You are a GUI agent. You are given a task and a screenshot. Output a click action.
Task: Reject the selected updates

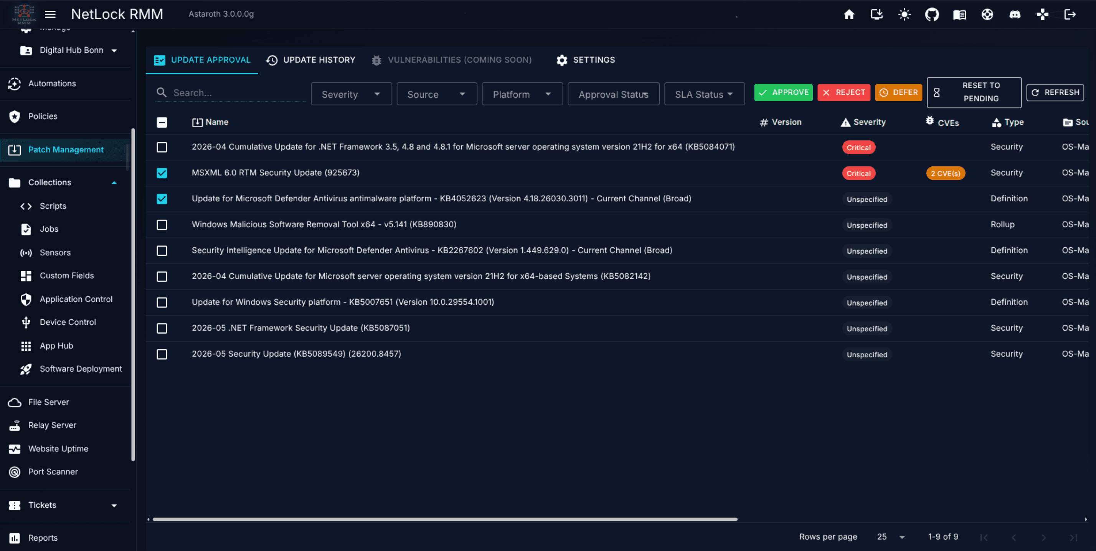[844, 92]
